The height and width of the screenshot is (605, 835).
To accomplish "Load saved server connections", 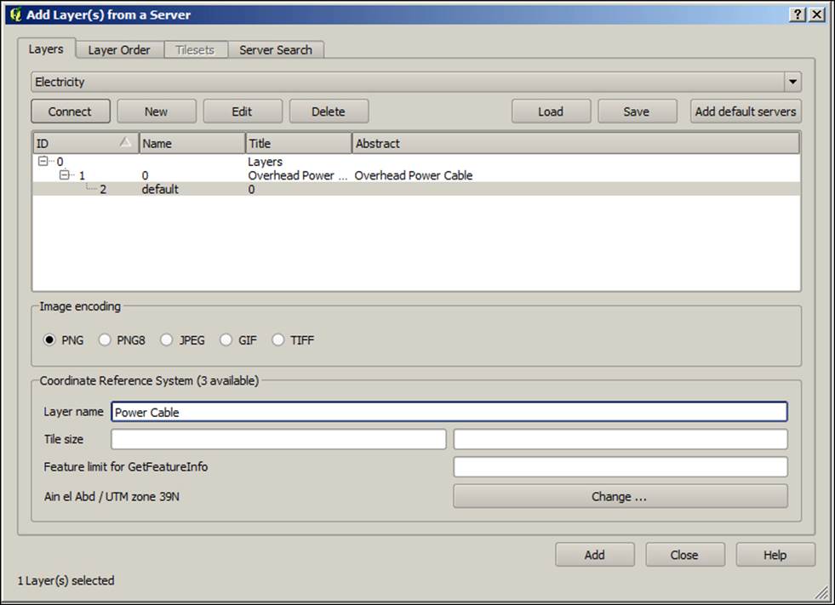I will [550, 111].
